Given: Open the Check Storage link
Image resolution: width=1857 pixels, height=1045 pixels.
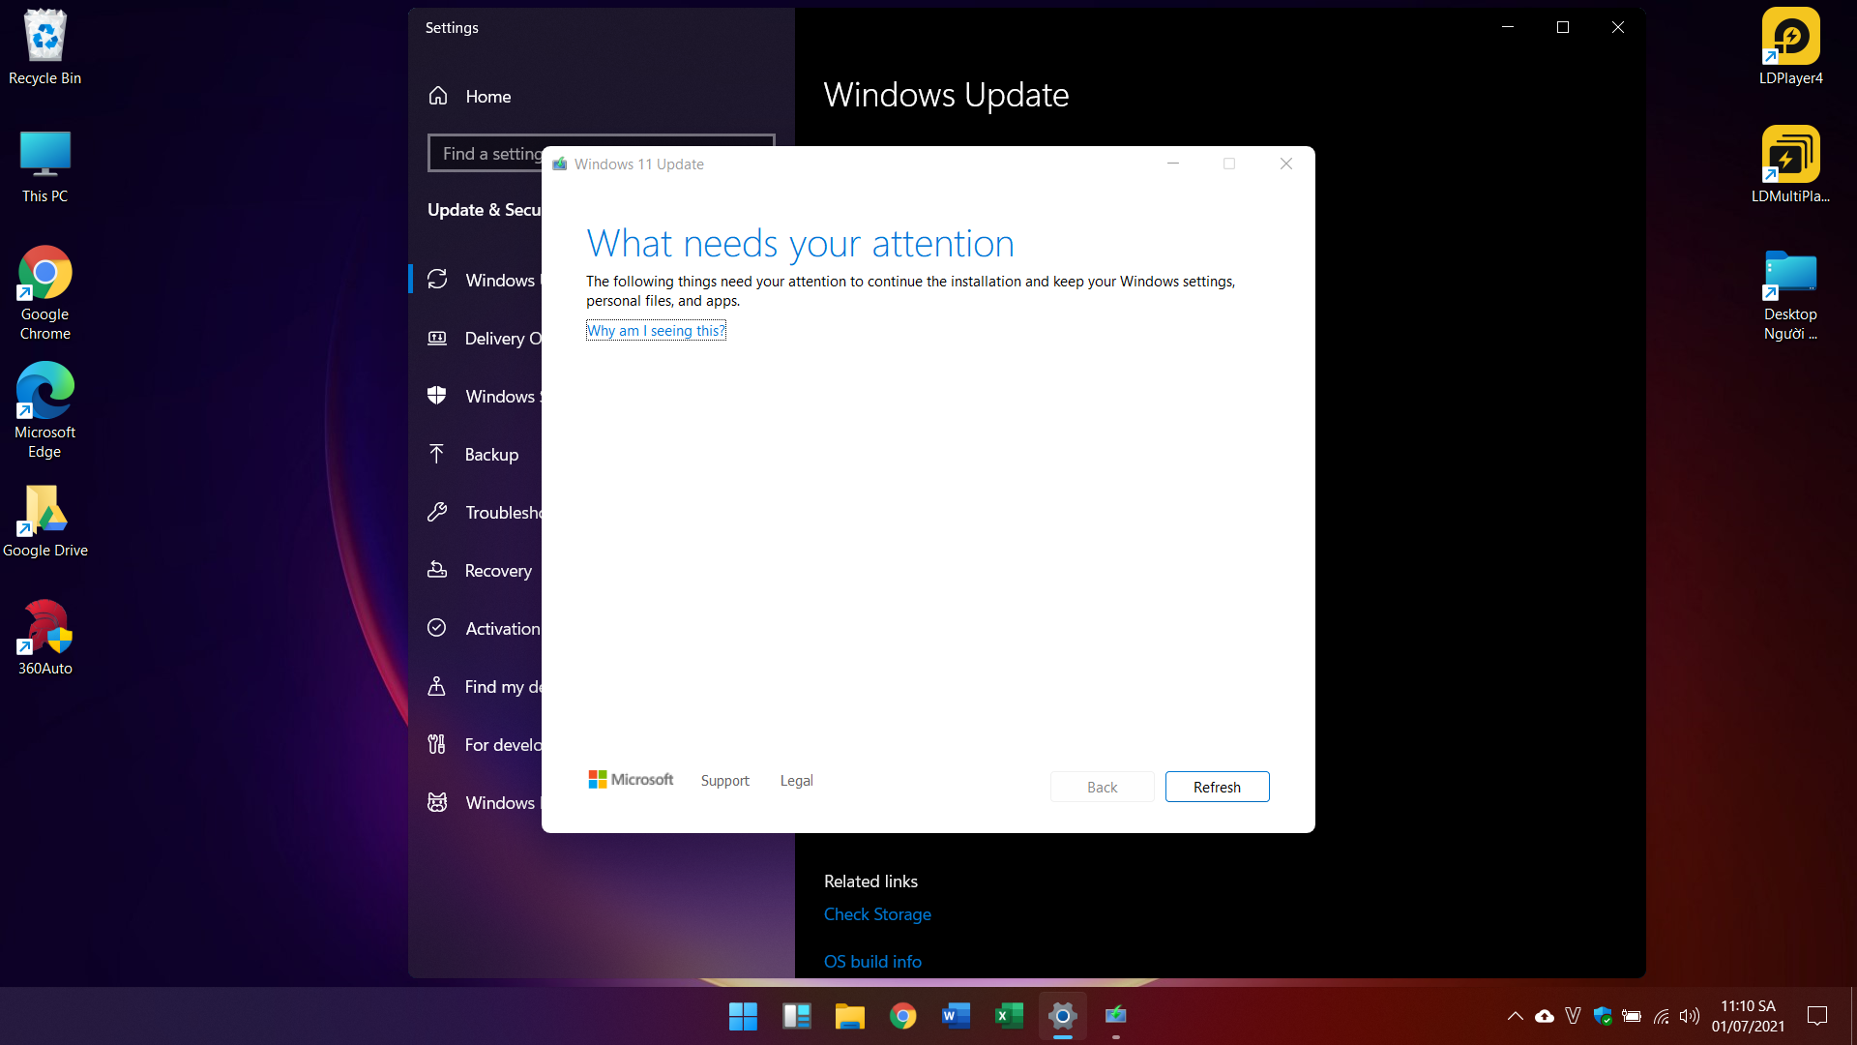Looking at the screenshot, I should pyautogui.click(x=877, y=914).
